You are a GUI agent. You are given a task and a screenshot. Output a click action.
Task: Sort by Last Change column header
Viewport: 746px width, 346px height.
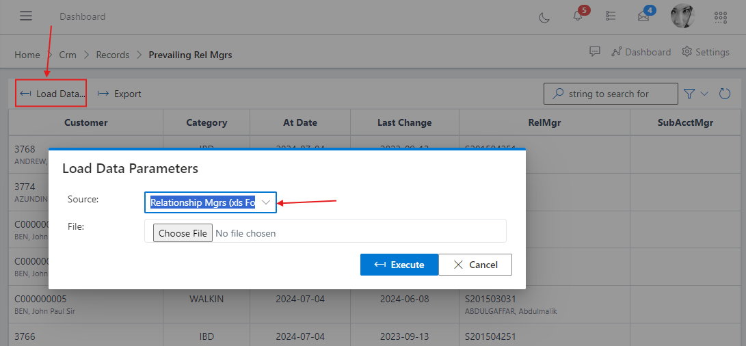pos(404,122)
